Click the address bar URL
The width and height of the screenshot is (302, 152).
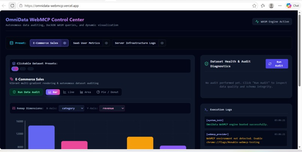tap(52, 6)
